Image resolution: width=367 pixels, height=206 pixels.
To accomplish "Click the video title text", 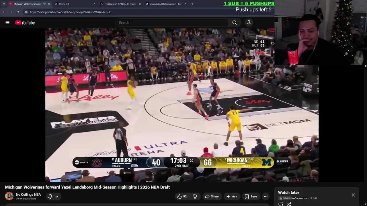I will point(87,187).
